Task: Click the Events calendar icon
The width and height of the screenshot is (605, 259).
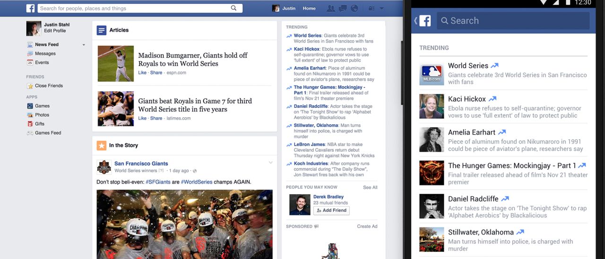Action: click(x=30, y=62)
